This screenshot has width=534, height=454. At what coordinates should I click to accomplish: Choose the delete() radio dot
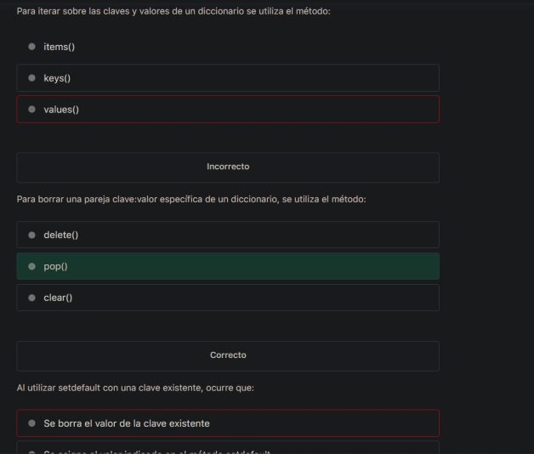(32, 235)
